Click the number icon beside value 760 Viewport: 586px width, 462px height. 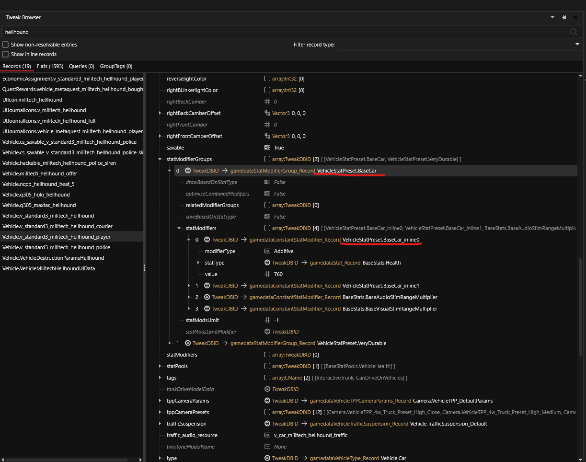(x=267, y=274)
